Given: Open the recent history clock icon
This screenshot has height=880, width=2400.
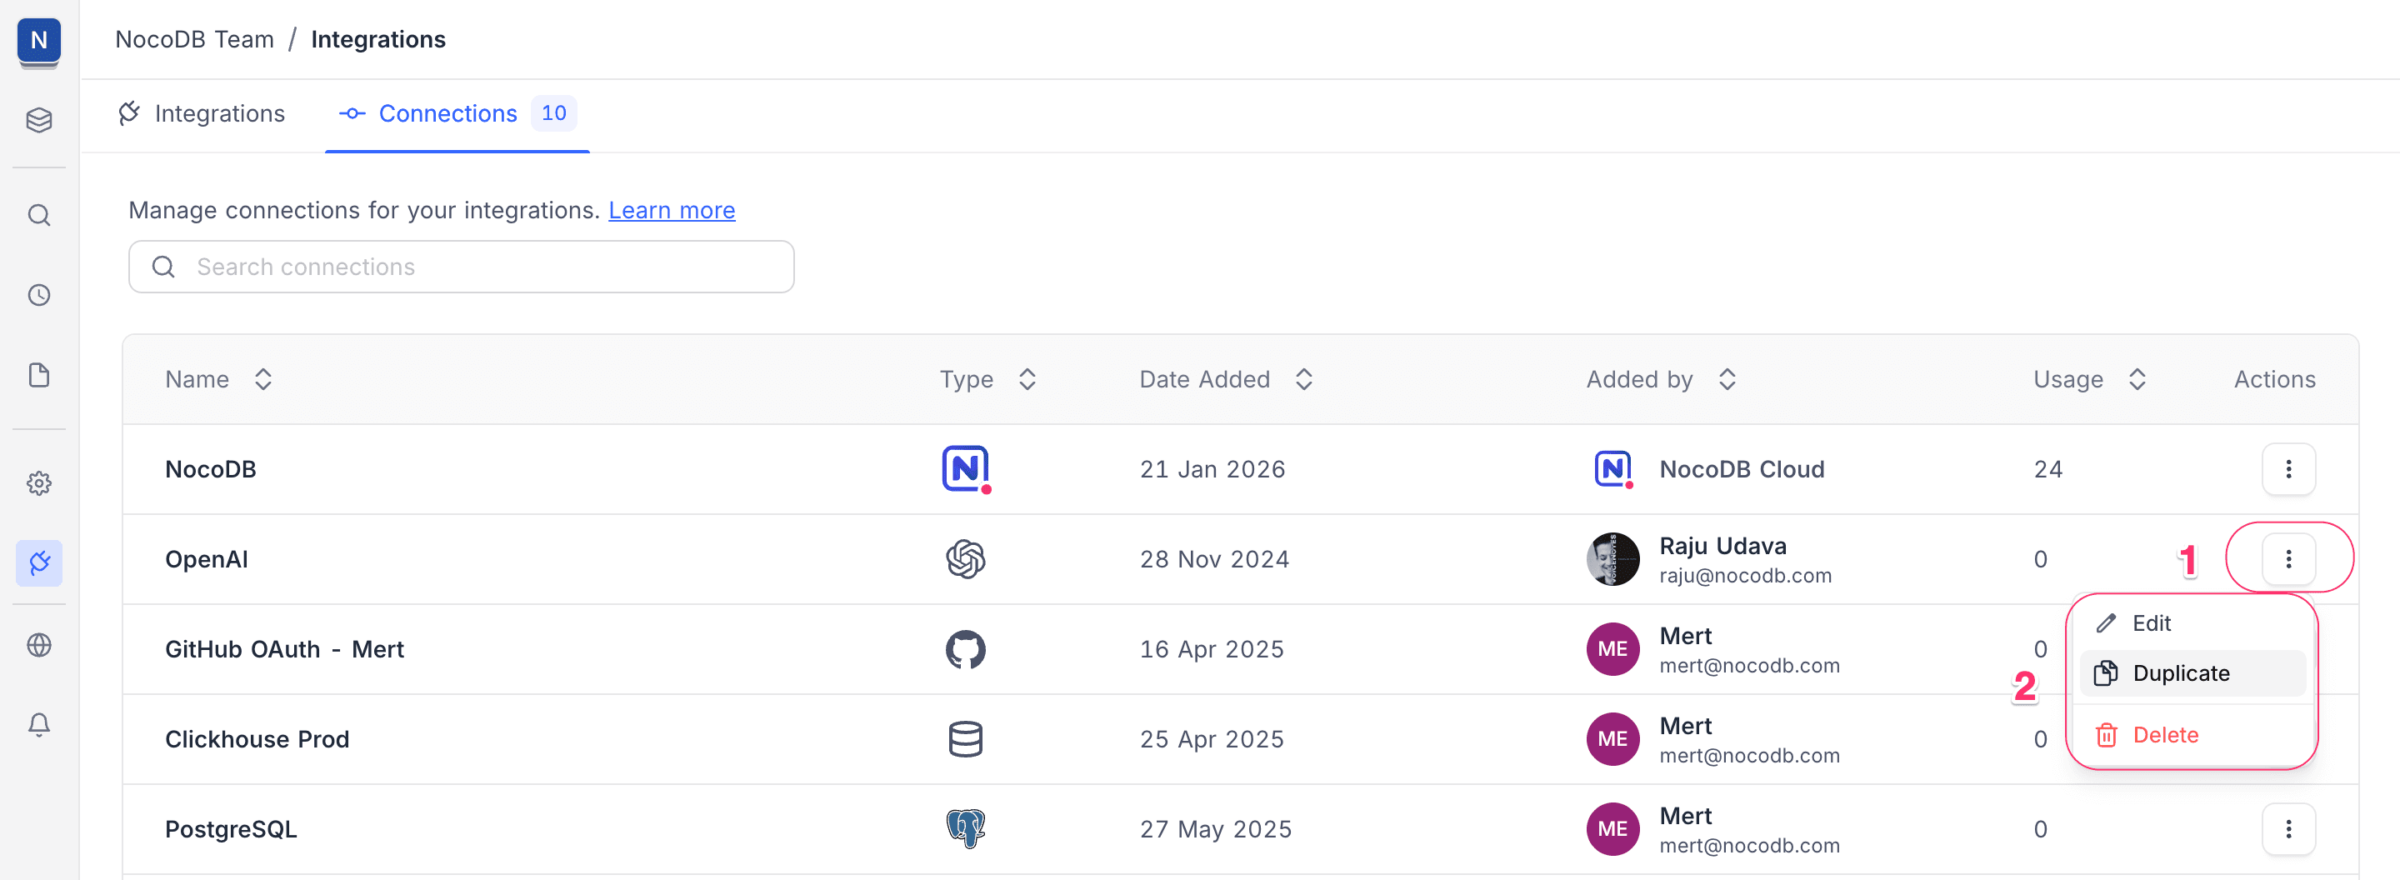Looking at the screenshot, I should tap(39, 295).
